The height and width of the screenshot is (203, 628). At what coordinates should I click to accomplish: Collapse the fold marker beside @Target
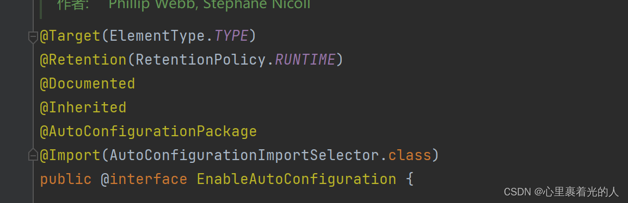click(x=33, y=37)
